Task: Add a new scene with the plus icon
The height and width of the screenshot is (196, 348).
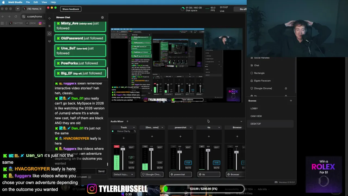Action: click(291, 101)
